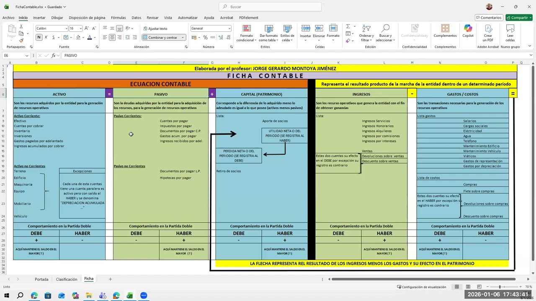Open the Insertar ribbon tab

coord(39,18)
